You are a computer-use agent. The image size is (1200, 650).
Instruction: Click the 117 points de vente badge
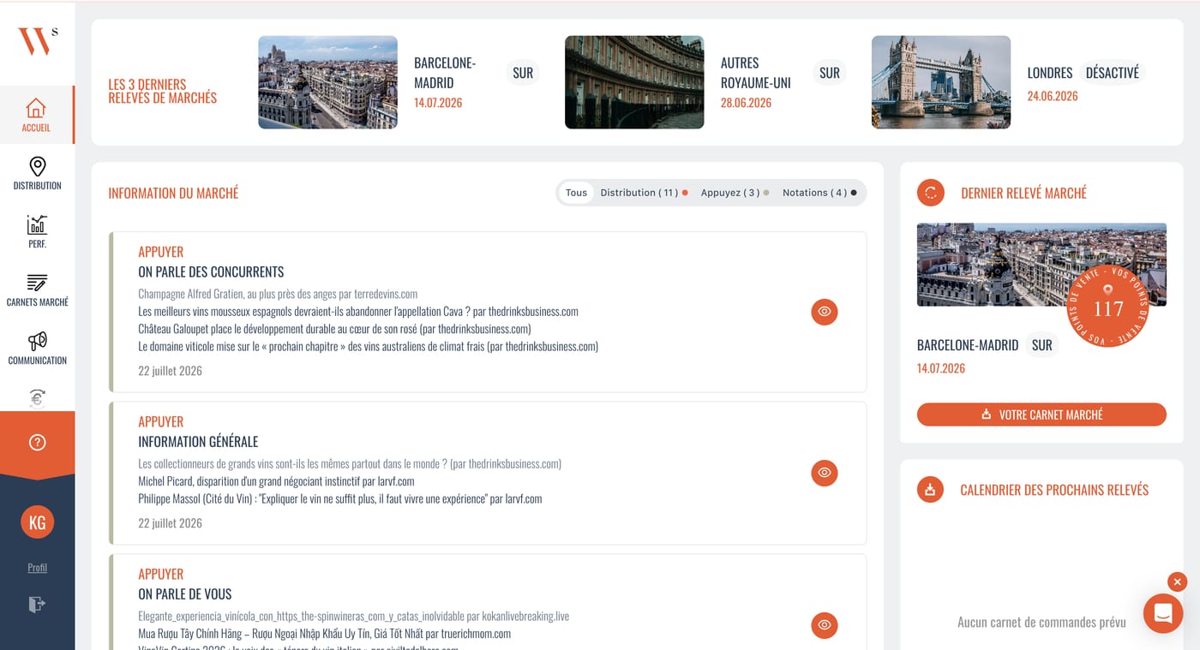1107,307
